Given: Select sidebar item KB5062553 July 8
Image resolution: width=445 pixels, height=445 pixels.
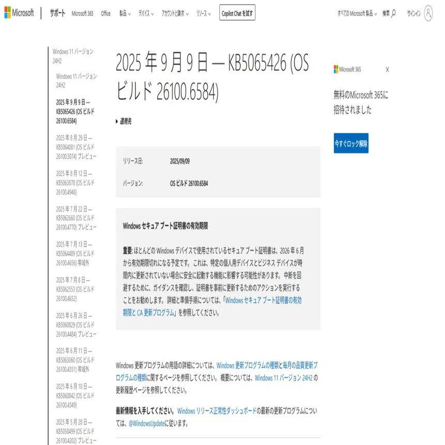Looking at the screenshot, I should (75, 289).
